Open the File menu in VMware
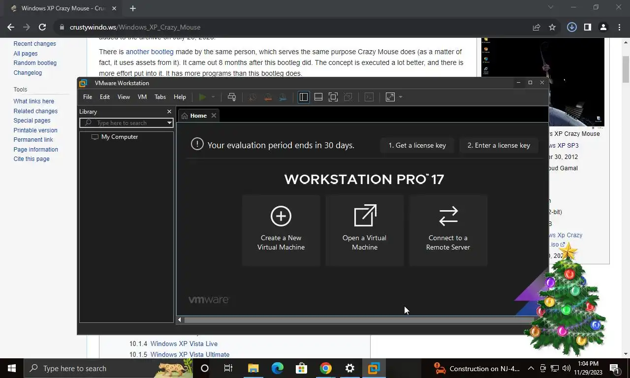 click(x=88, y=97)
